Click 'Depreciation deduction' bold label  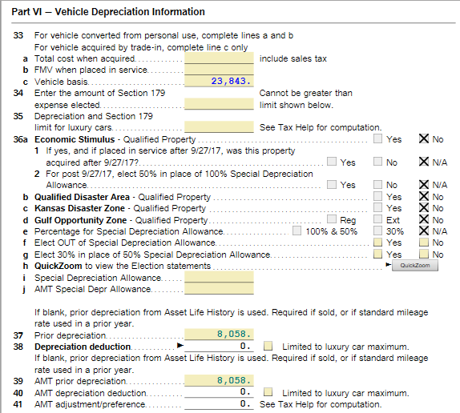pyautogui.click(x=83, y=347)
